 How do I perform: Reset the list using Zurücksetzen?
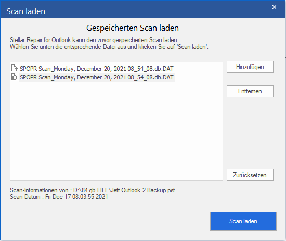[250, 175]
